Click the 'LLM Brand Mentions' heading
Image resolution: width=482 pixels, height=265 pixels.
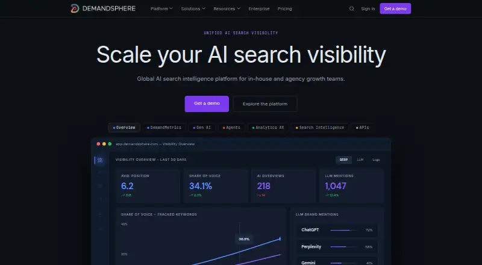click(317, 214)
